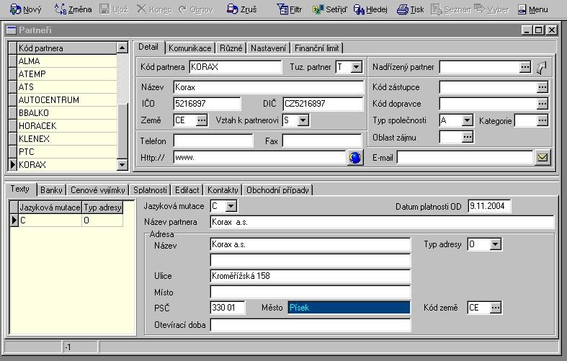This screenshot has height=361, width=567.
Task: Click the Nový toolbar icon
Action: (x=15, y=9)
